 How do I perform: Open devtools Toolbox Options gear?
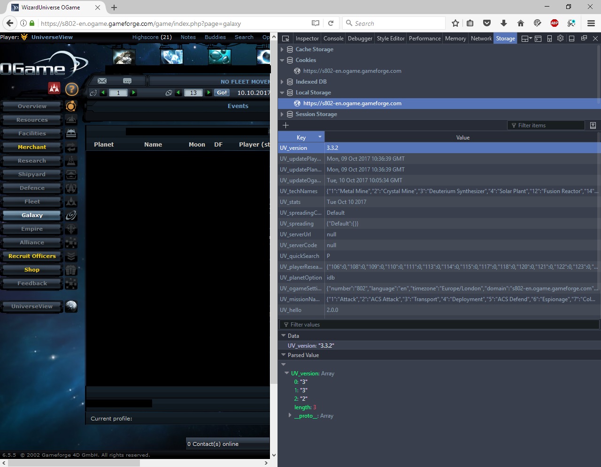coord(560,39)
